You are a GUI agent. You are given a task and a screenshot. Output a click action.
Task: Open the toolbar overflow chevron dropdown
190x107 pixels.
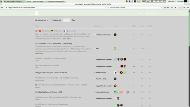[184, 7]
